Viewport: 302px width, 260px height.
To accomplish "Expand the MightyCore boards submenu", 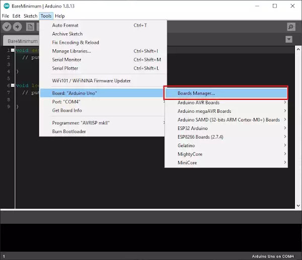I will coord(226,154).
